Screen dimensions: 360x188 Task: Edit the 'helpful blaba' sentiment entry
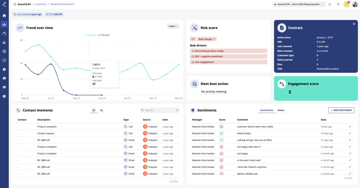tap(350, 133)
